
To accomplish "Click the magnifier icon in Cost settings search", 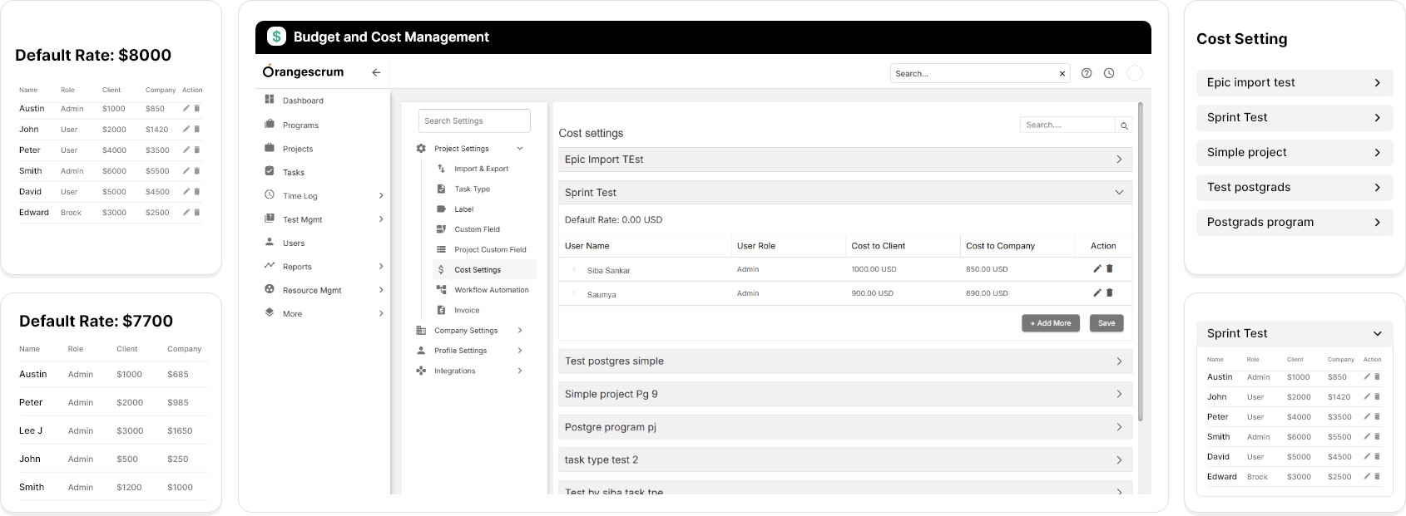I will pyautogui.click(x=1124, y=125).
